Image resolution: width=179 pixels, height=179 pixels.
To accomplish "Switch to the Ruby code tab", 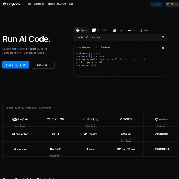I will coord(118,30).
